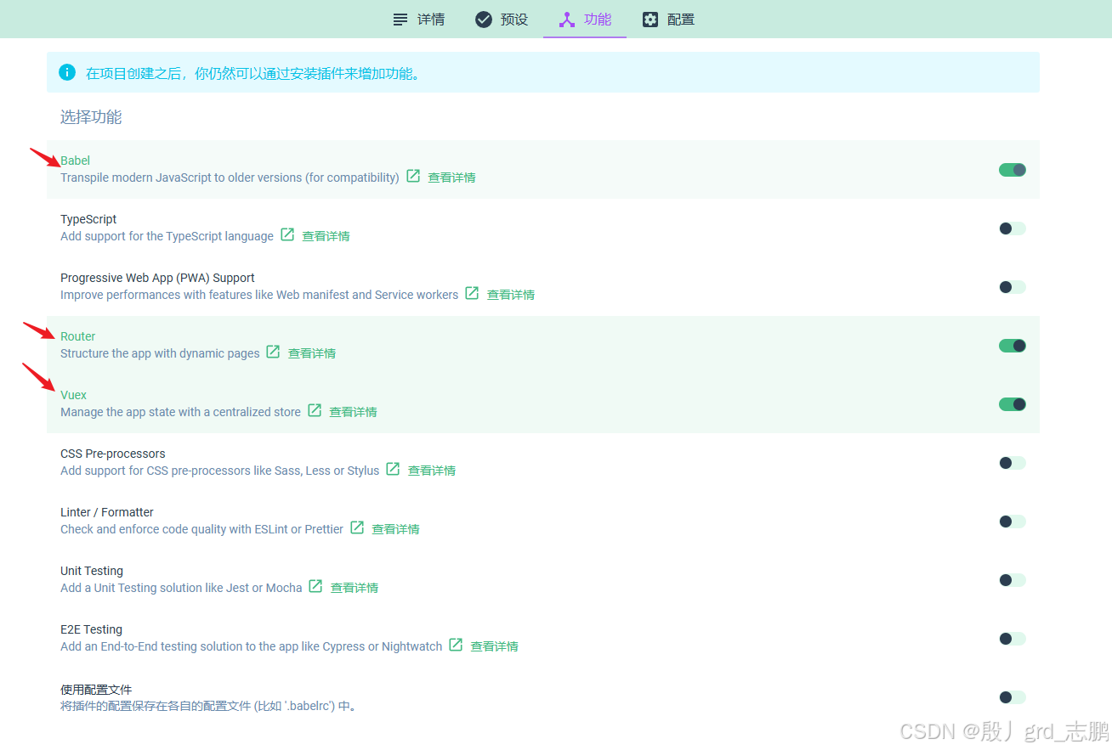Click 'Add support for the TypeScript language' description
Image resolution: width=1112 pixels, height=750 pixels.
tap(167, 236)
